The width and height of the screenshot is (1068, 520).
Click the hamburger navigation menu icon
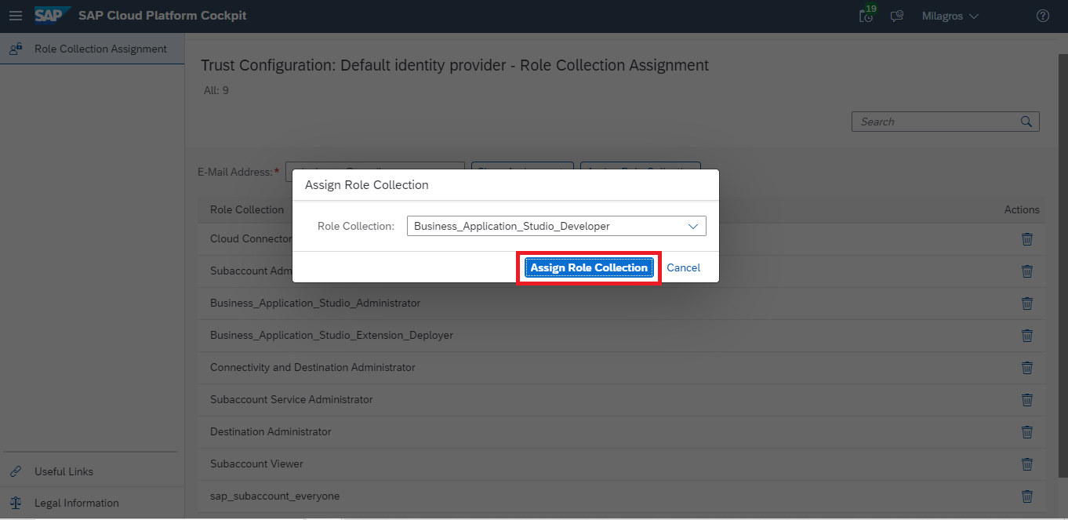click(16, 16)
